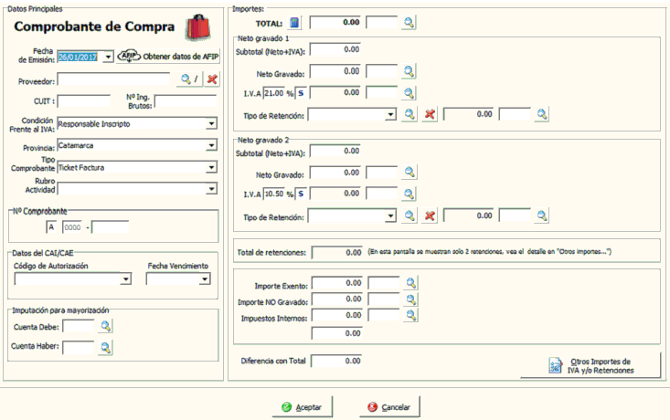The image size is (670, 420).
Task: Click magnifier beside Impuestos Internos field
Action: (x=409, y=315)
